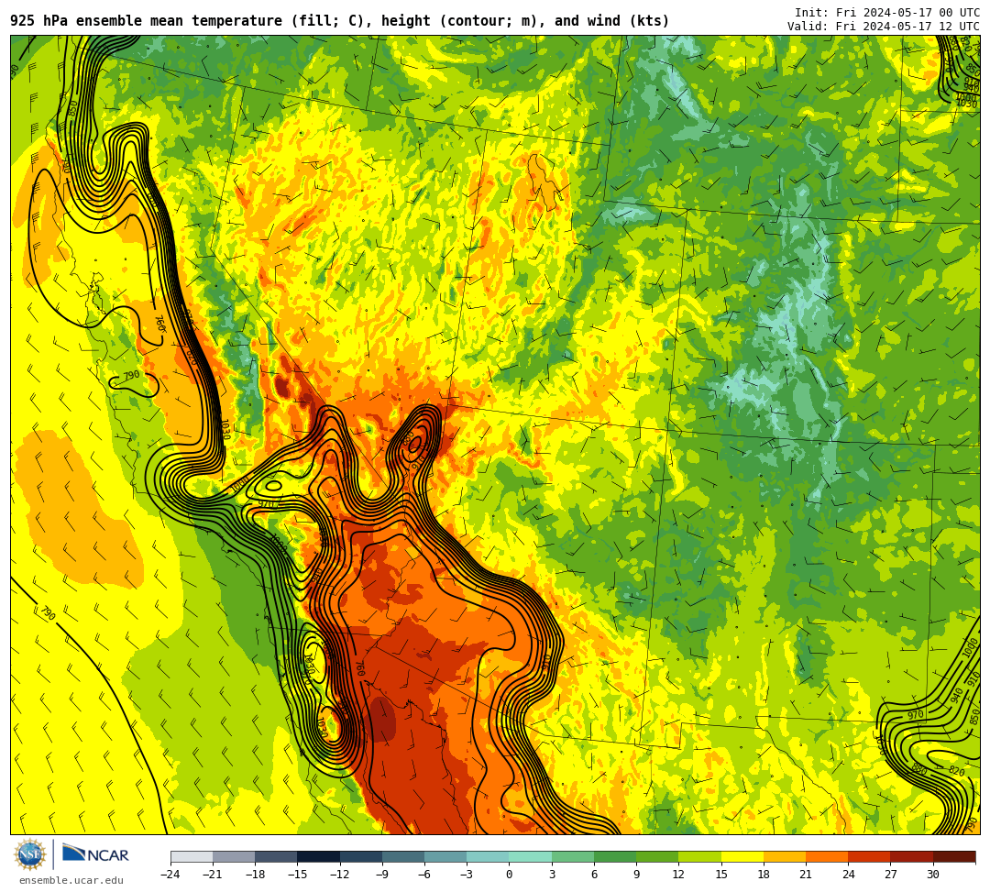Click the 6 colorbar tick label
The image size is (990, 892).
pos(594,875)
